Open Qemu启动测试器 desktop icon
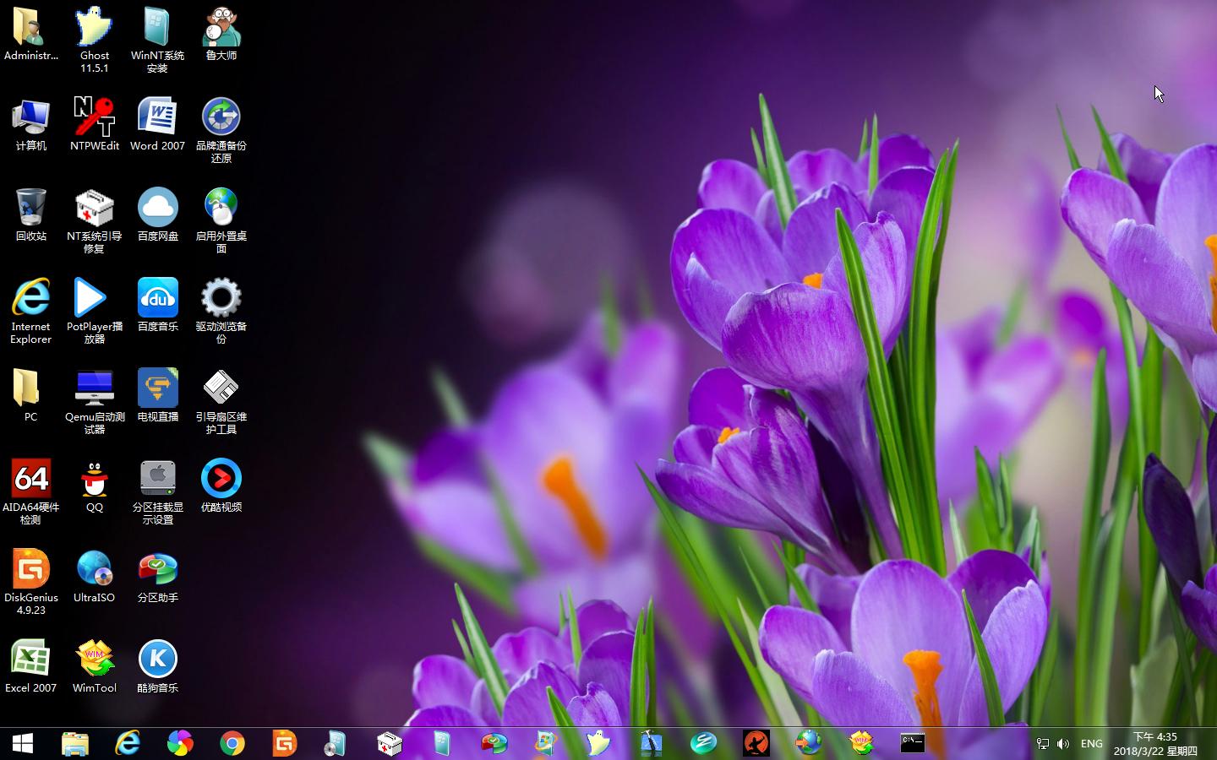 pos(95,401)
